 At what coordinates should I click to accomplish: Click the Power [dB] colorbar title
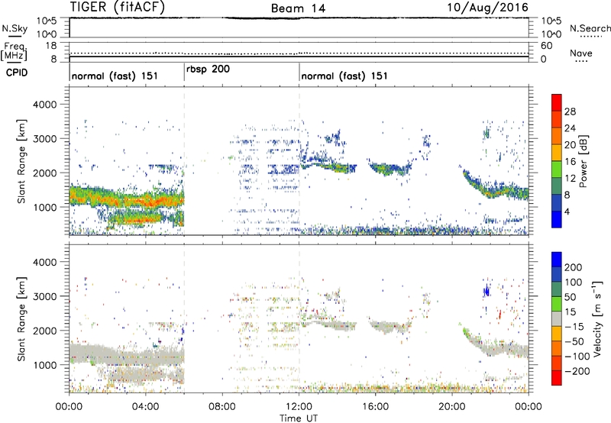[583, 161]
